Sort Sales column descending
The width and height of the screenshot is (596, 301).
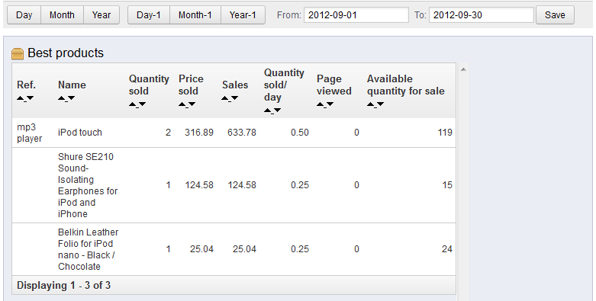pos(234,98)
